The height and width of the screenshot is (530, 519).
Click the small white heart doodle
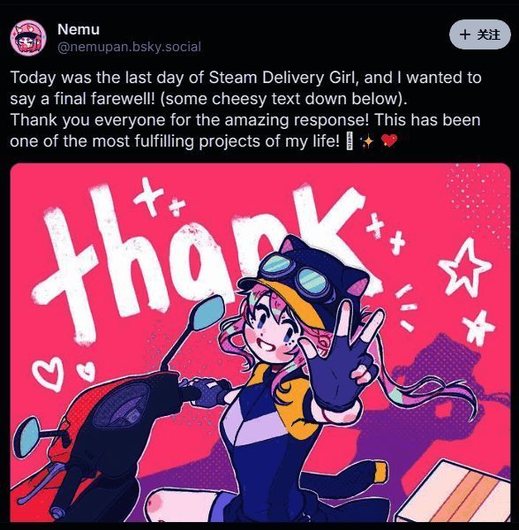[86, 372]
